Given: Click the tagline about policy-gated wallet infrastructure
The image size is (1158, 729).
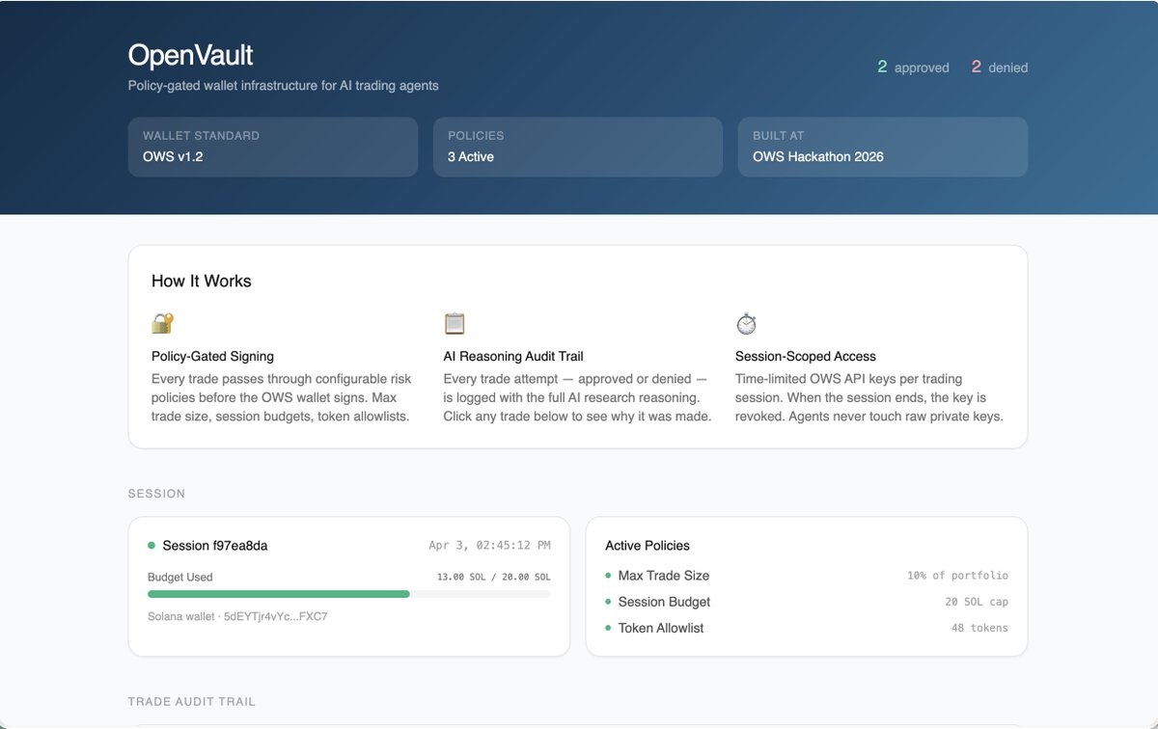Looking at the screenshot, I should [284, 86].
